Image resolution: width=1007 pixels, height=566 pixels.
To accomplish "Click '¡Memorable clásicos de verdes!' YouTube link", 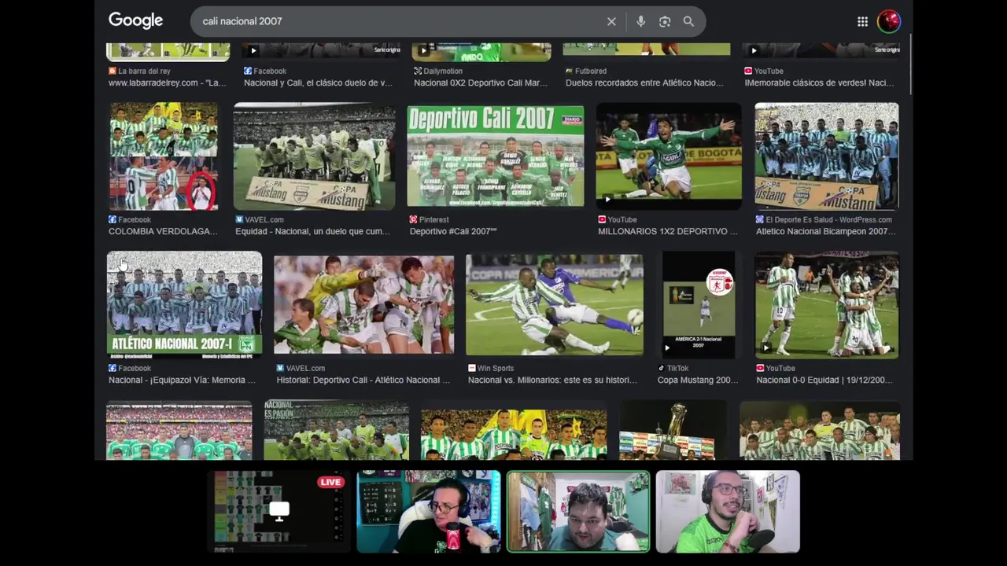I will coord(819,83).
